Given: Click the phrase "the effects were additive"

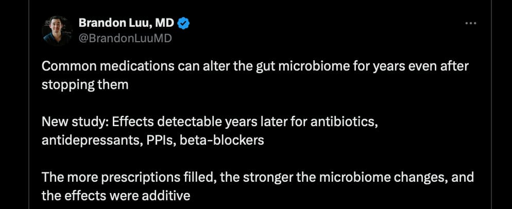Looking at the screenshot, I should [116, 195].
